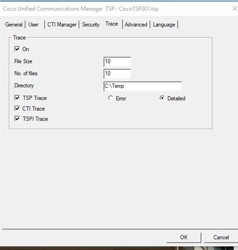Click the Directory label text
Screen dimensions: 238x250
[x=24, y=86]
